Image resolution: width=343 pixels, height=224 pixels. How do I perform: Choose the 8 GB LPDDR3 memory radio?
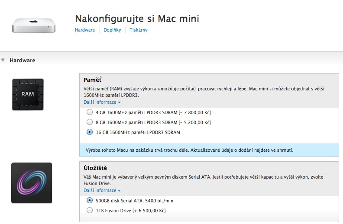click(90, 122)
